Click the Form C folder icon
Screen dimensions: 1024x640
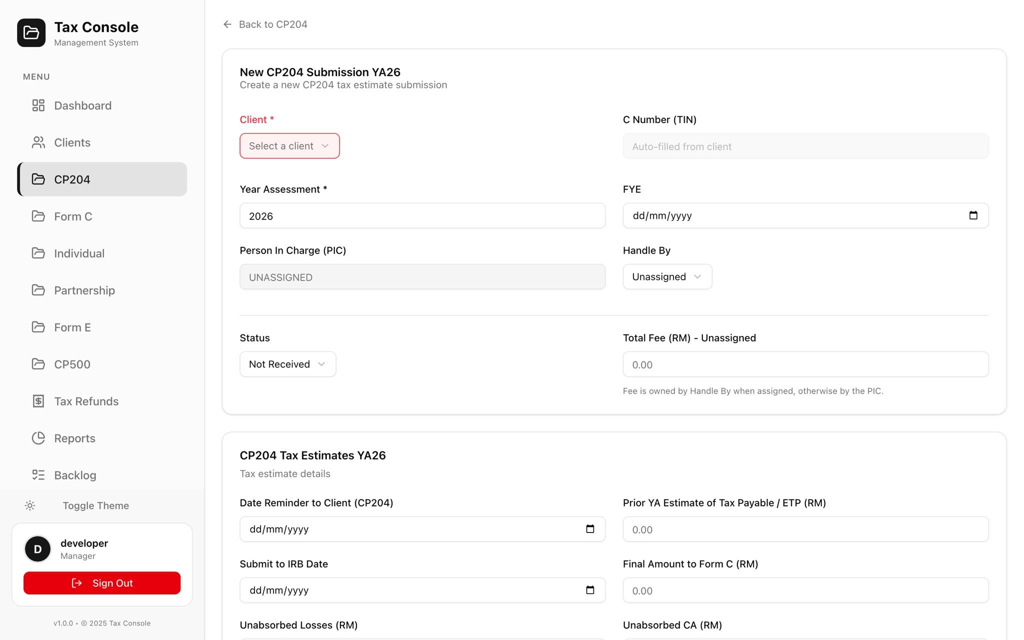(x=38, y=216)
